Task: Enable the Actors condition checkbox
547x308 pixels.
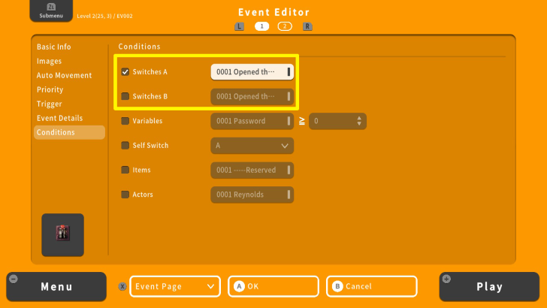Action: tap(125, 195)
